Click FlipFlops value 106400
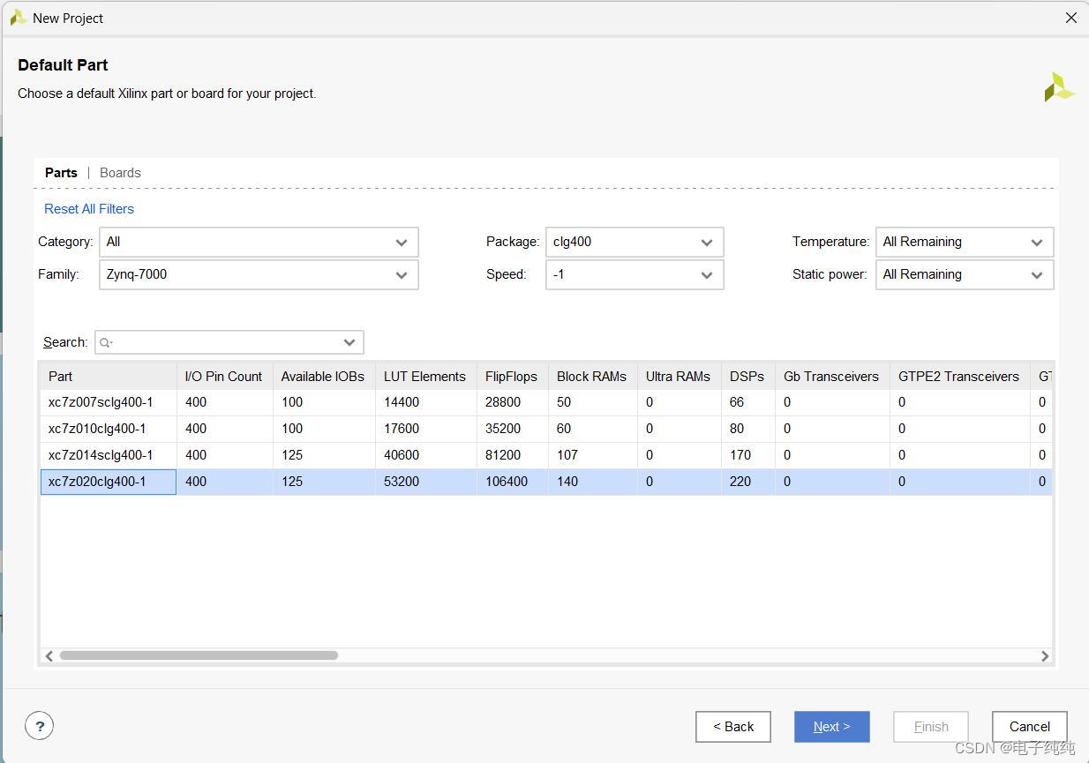 tap(507, 482)
